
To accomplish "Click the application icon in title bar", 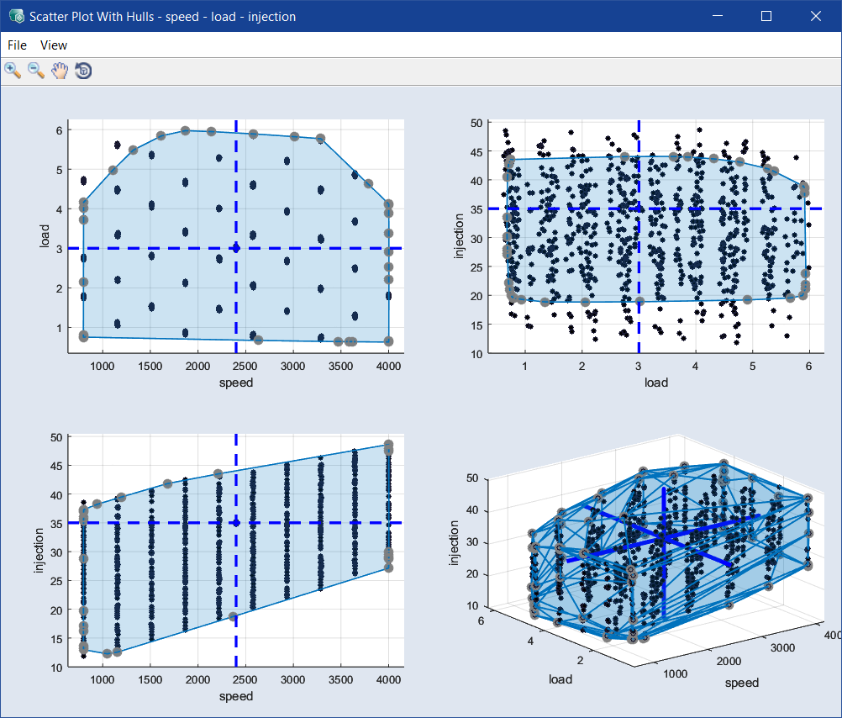I will (15, 16).
